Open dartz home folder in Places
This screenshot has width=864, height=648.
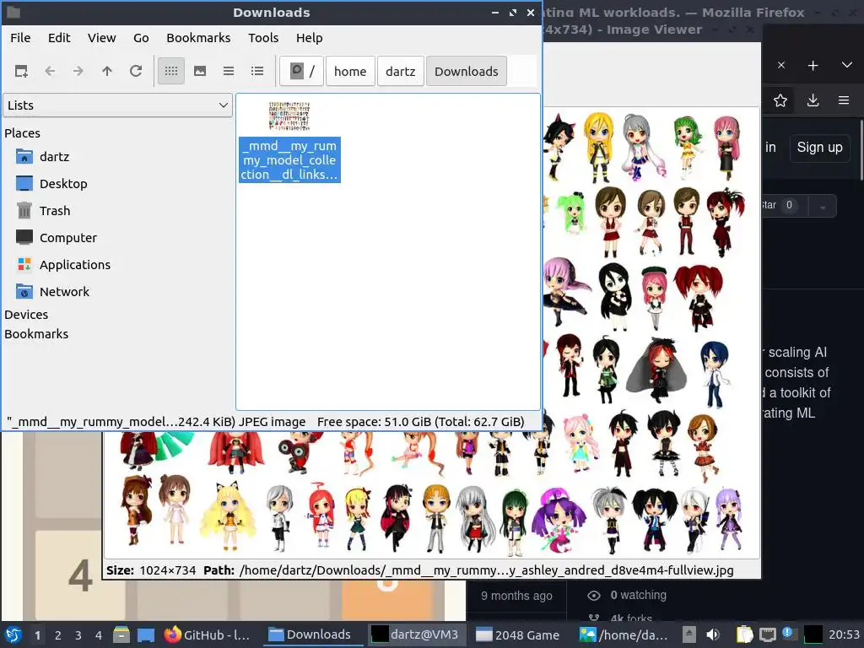tap(55, 157)
